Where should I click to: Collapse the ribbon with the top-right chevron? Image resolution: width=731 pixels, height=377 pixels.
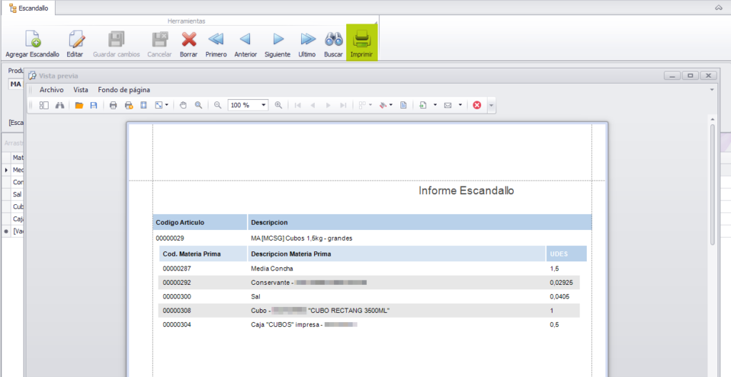718,7
